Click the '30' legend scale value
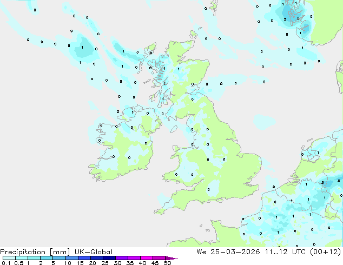This screenshot has width=343, height=265. [x=117, y=263]
